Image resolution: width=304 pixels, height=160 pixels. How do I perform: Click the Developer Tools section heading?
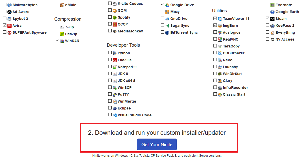tap(123, 45)
